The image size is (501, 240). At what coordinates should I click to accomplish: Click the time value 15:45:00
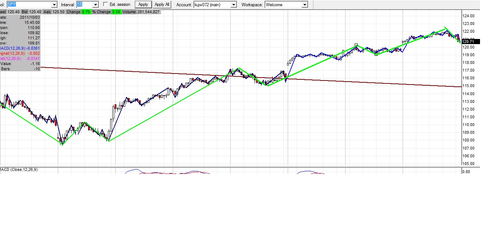32,22
